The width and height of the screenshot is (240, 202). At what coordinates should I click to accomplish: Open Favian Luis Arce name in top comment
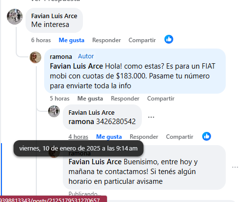pyautogui.click(x=54, y=16)
